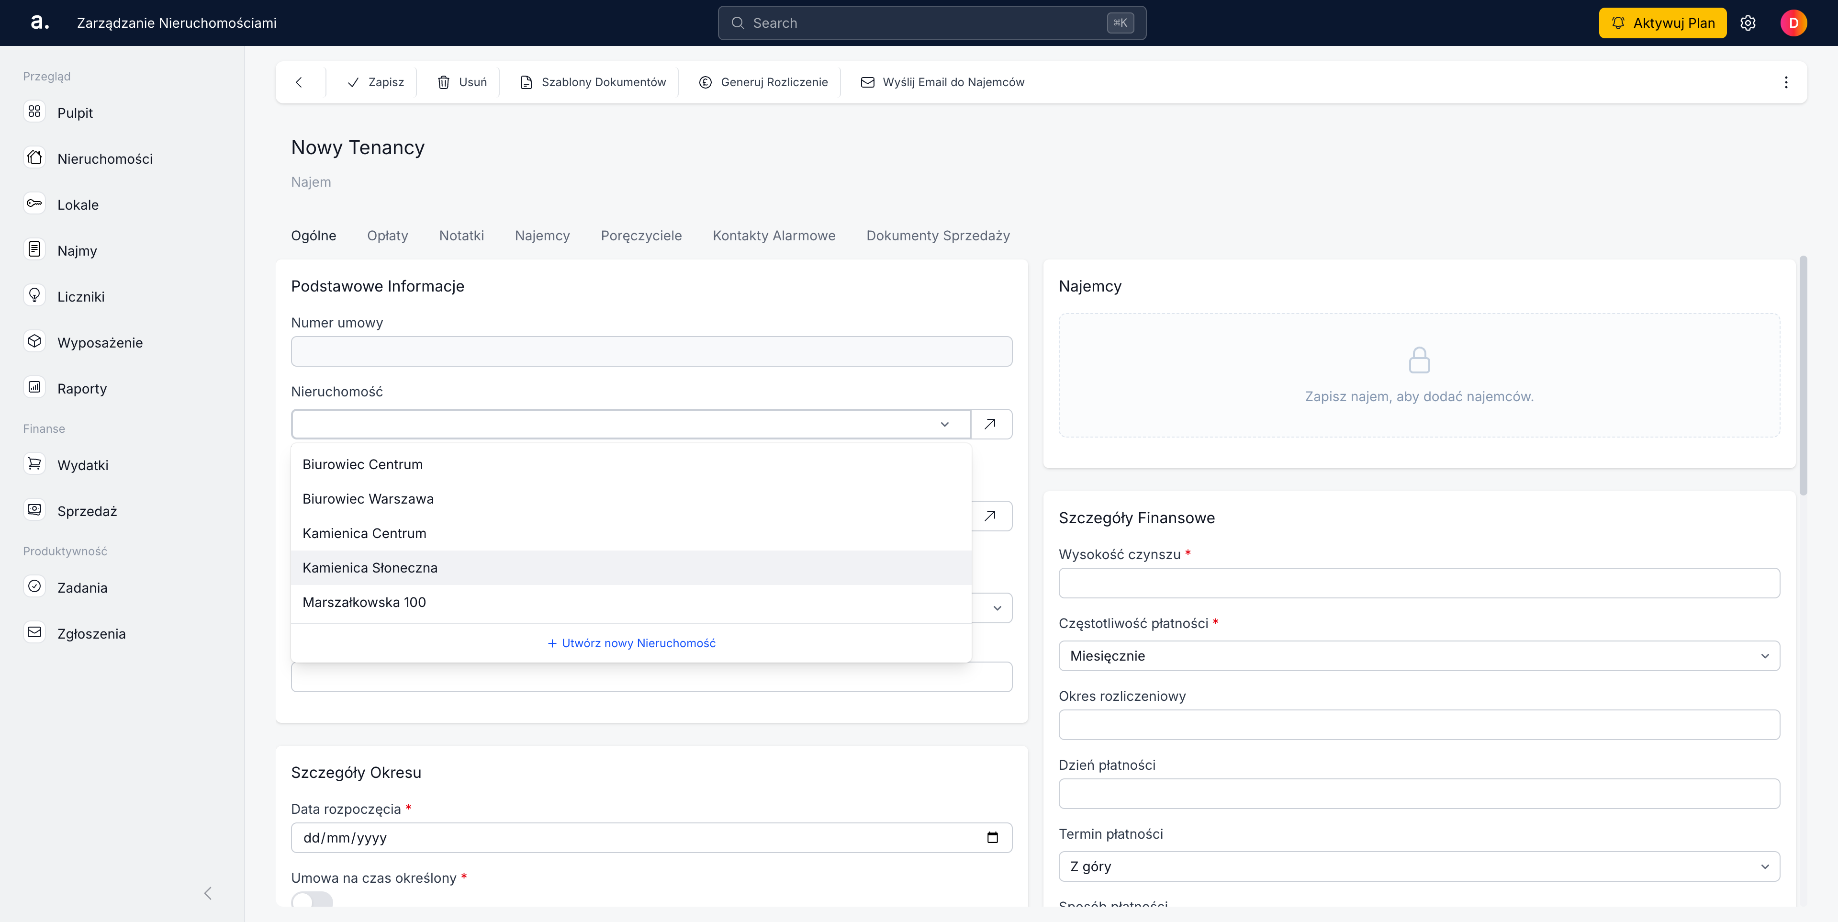Image resolution: width=1838 pixels, height=922 pixels.
Task: Open Nieruchomości in the sidebar
Action: (105, 158)
